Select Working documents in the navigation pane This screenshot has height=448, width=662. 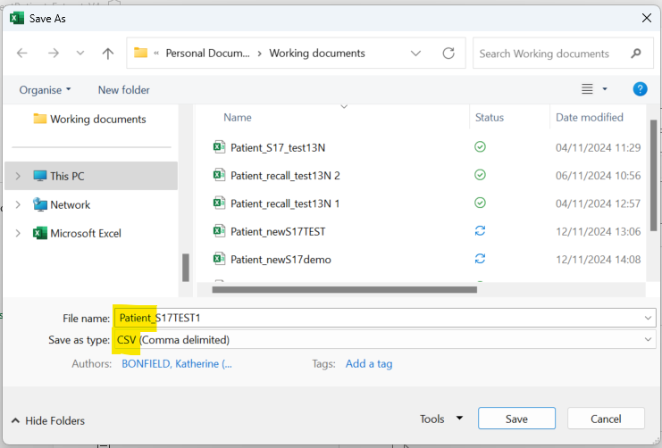(98, 119)
